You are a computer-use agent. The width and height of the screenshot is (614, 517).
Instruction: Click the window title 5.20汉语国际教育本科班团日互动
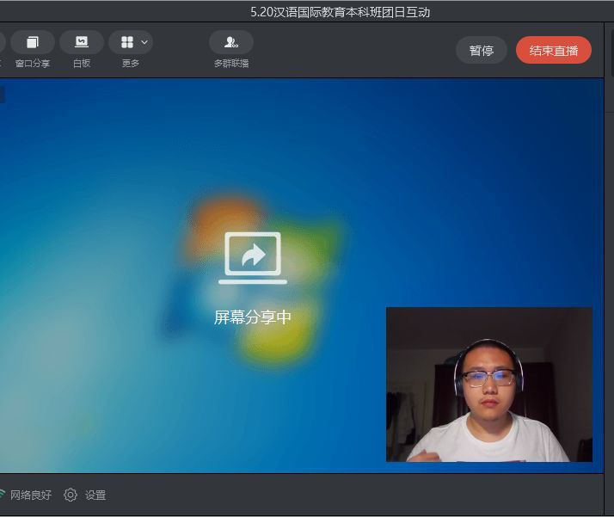click(x=341, y=12)
